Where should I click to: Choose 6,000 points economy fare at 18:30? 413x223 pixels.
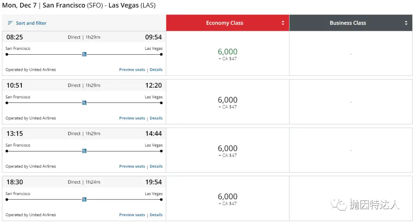228,197
